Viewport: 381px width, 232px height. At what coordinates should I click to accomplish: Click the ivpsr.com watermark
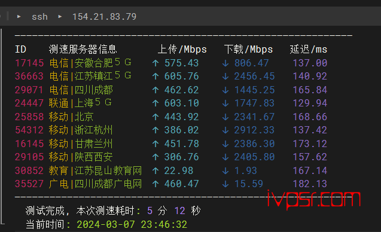[x=313, y=199]
